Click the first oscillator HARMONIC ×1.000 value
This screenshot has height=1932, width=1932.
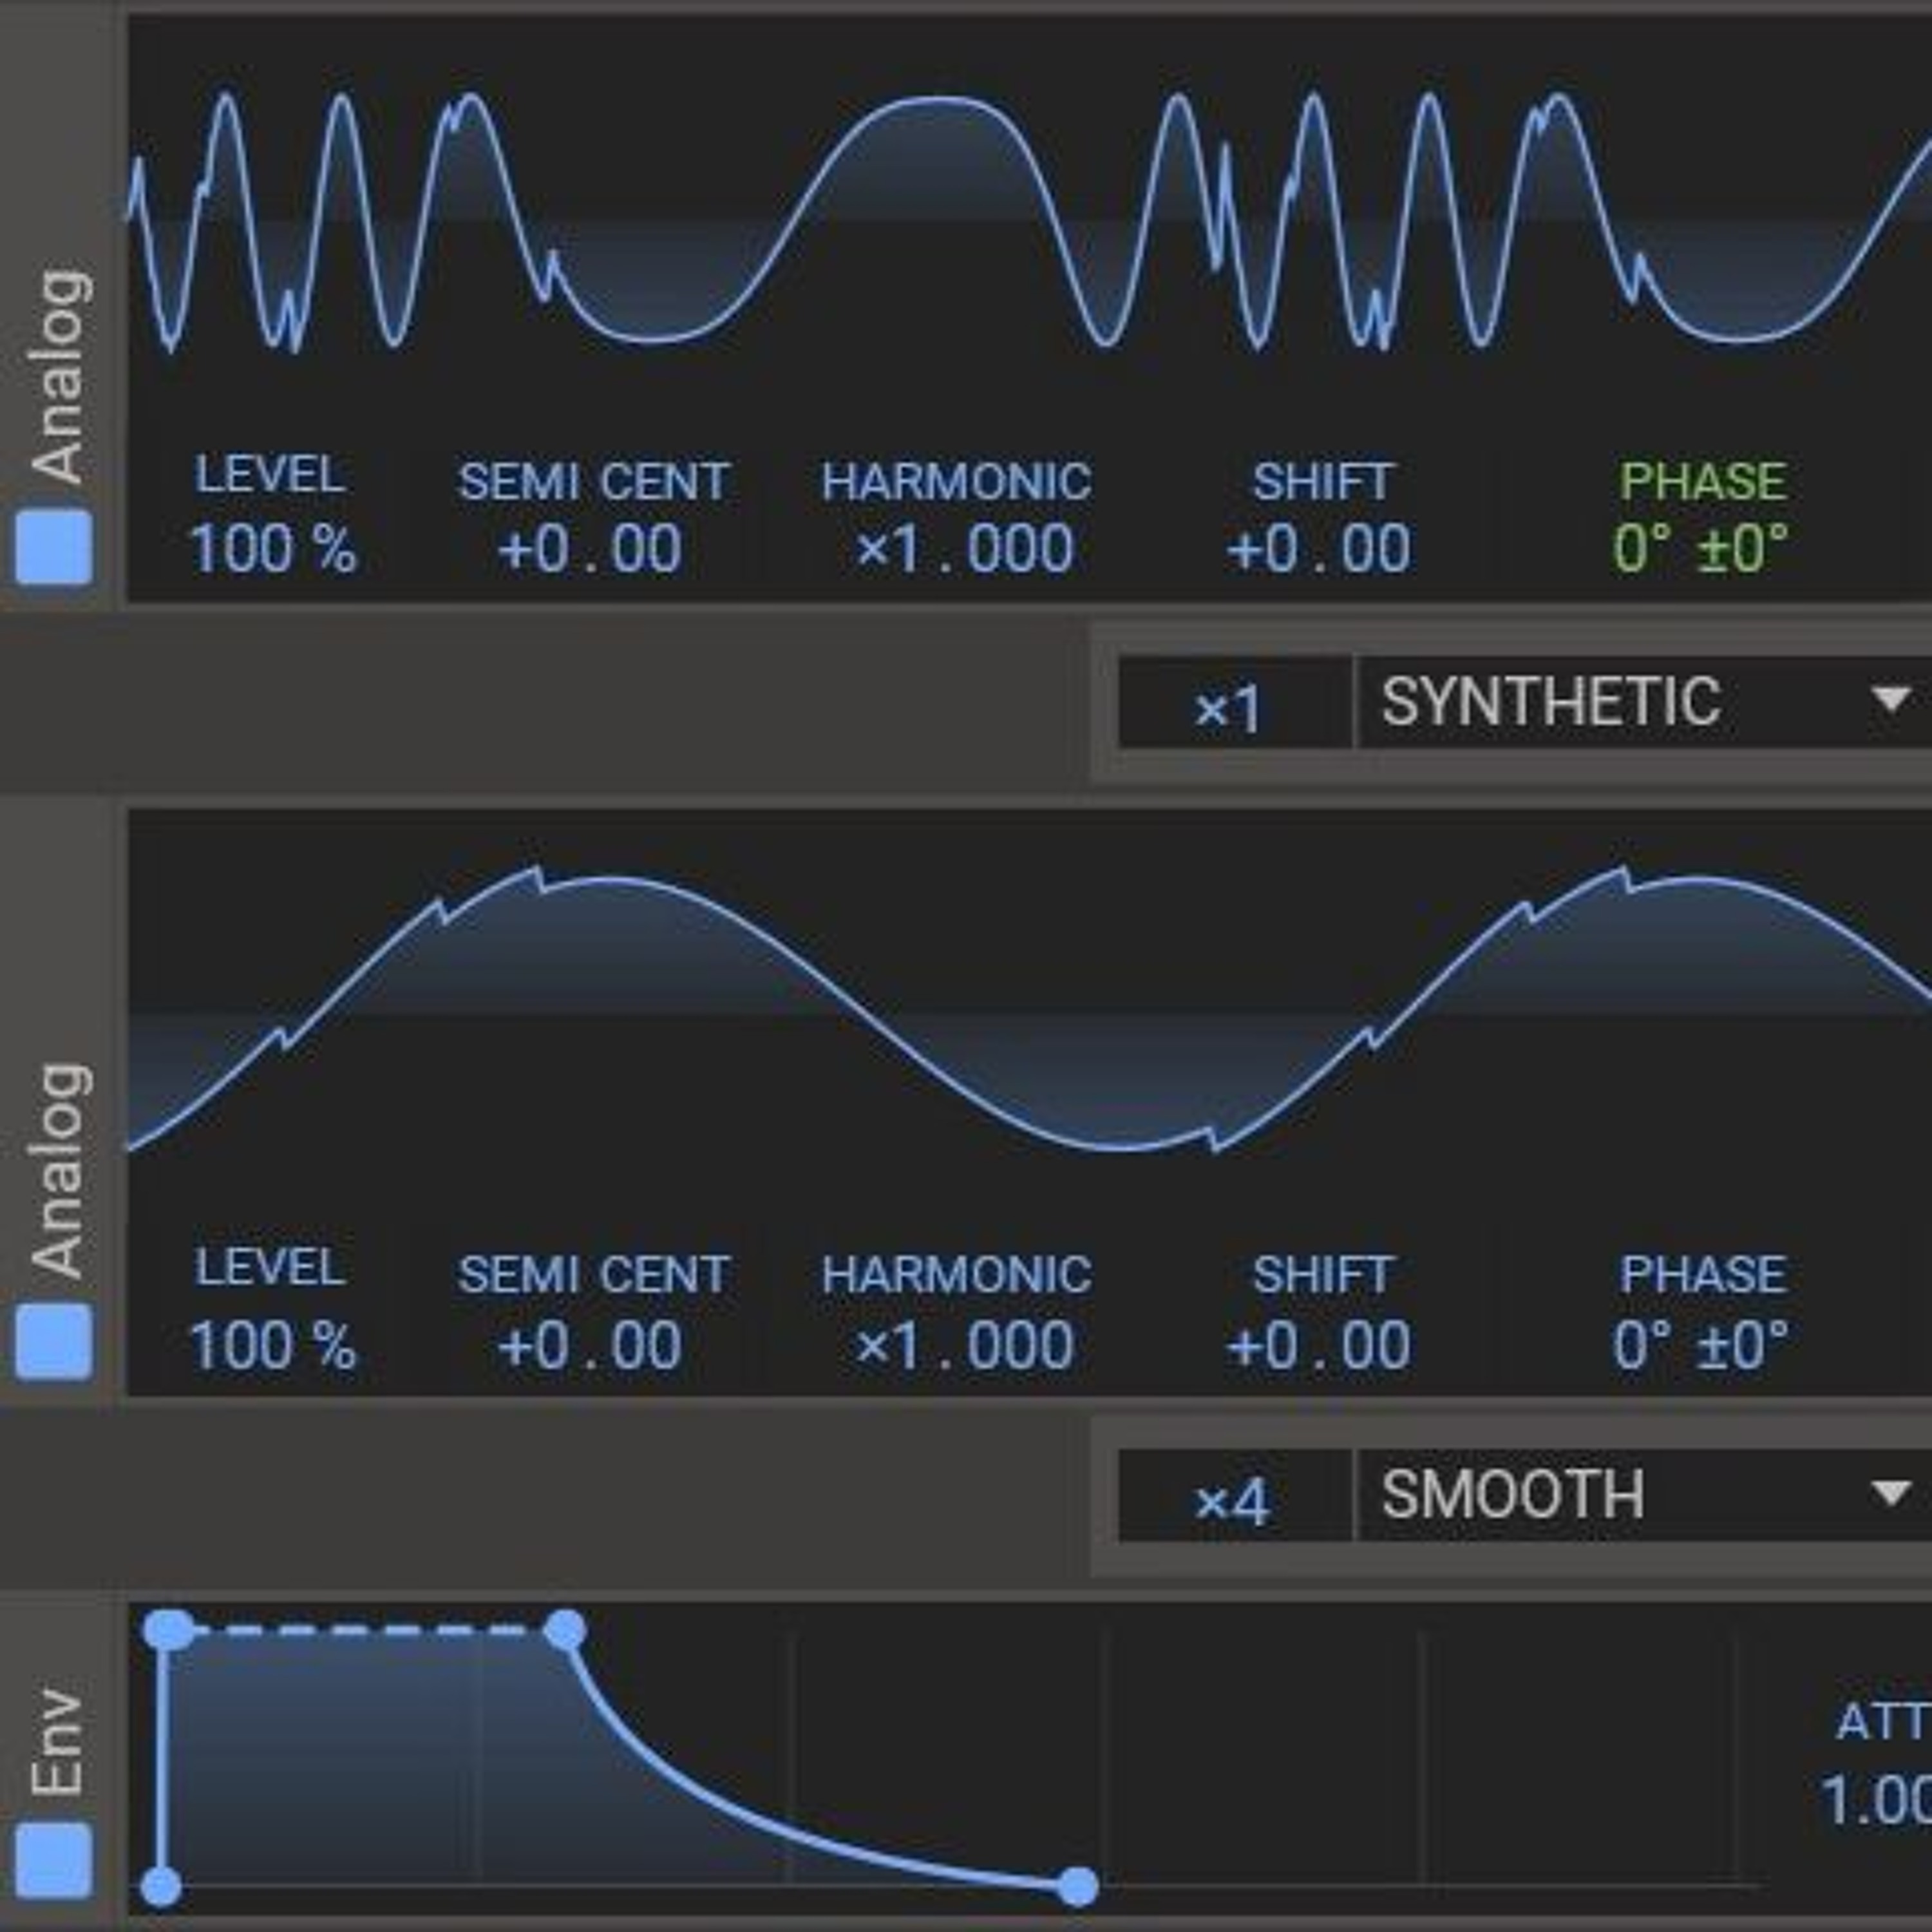coord(964,549)
